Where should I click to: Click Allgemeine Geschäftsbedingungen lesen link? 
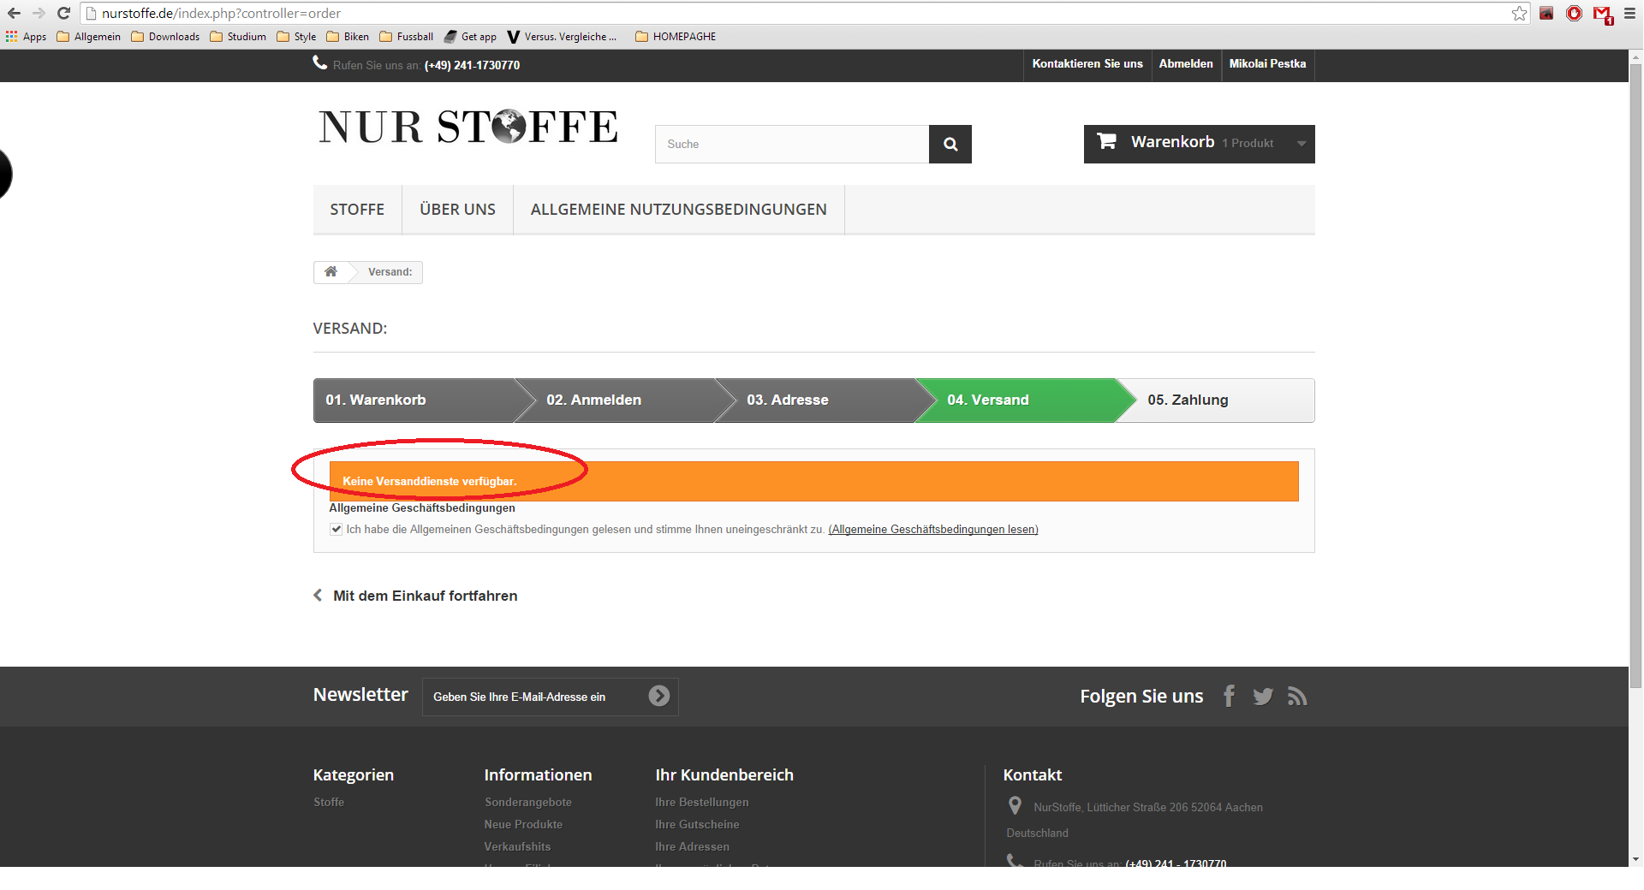pos(933,530)
